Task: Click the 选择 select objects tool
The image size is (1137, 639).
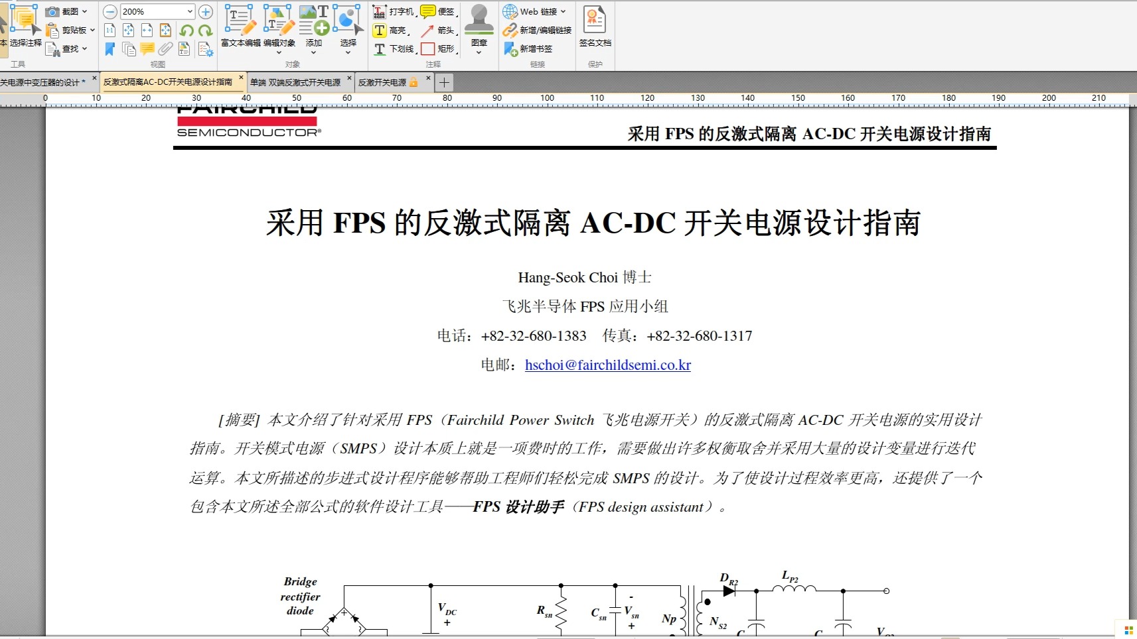Action: pos(348,21)
